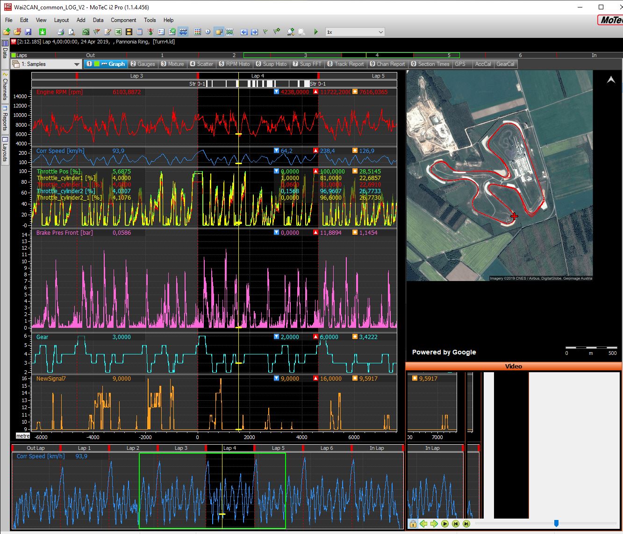Toggle the Data side panel tab
The width and height of the screenshot is (623, 534).
point(5,53)
